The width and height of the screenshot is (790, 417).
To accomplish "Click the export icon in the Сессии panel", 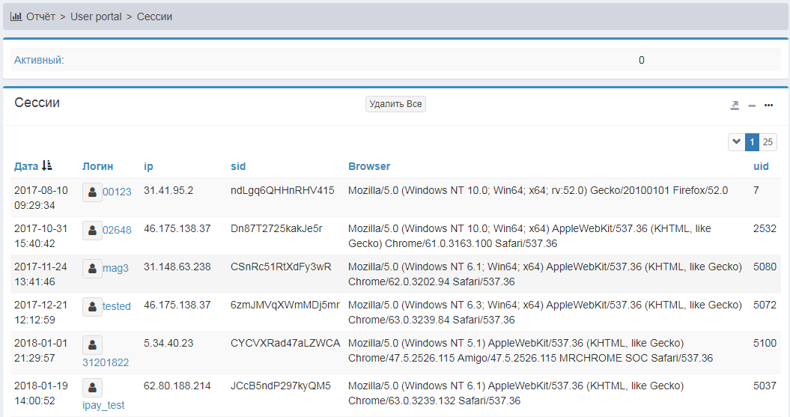I will coord(735,106).
